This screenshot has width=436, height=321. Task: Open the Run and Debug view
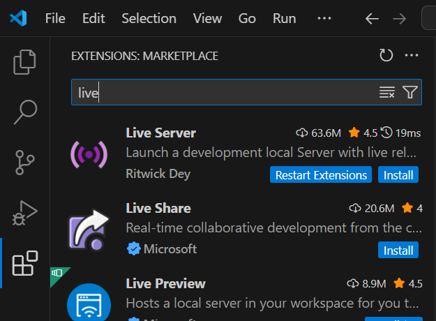pyautogui.click(x=24, y=213)
